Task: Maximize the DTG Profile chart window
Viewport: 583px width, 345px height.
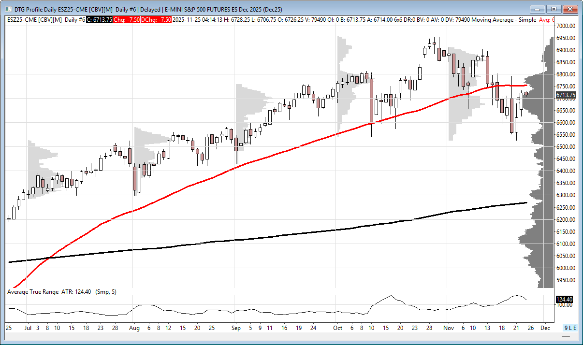Action: (554, 9)
